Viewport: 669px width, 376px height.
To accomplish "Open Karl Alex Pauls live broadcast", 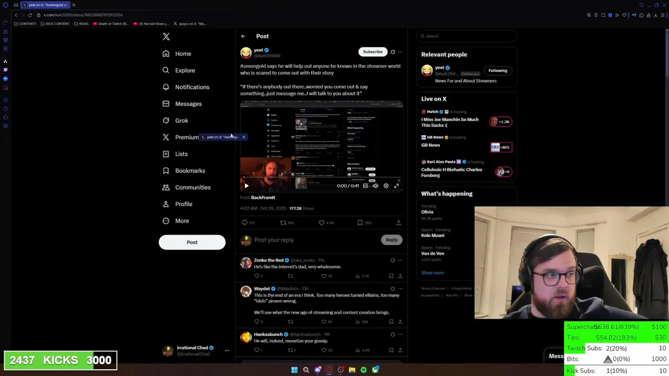I will [467, 169].
